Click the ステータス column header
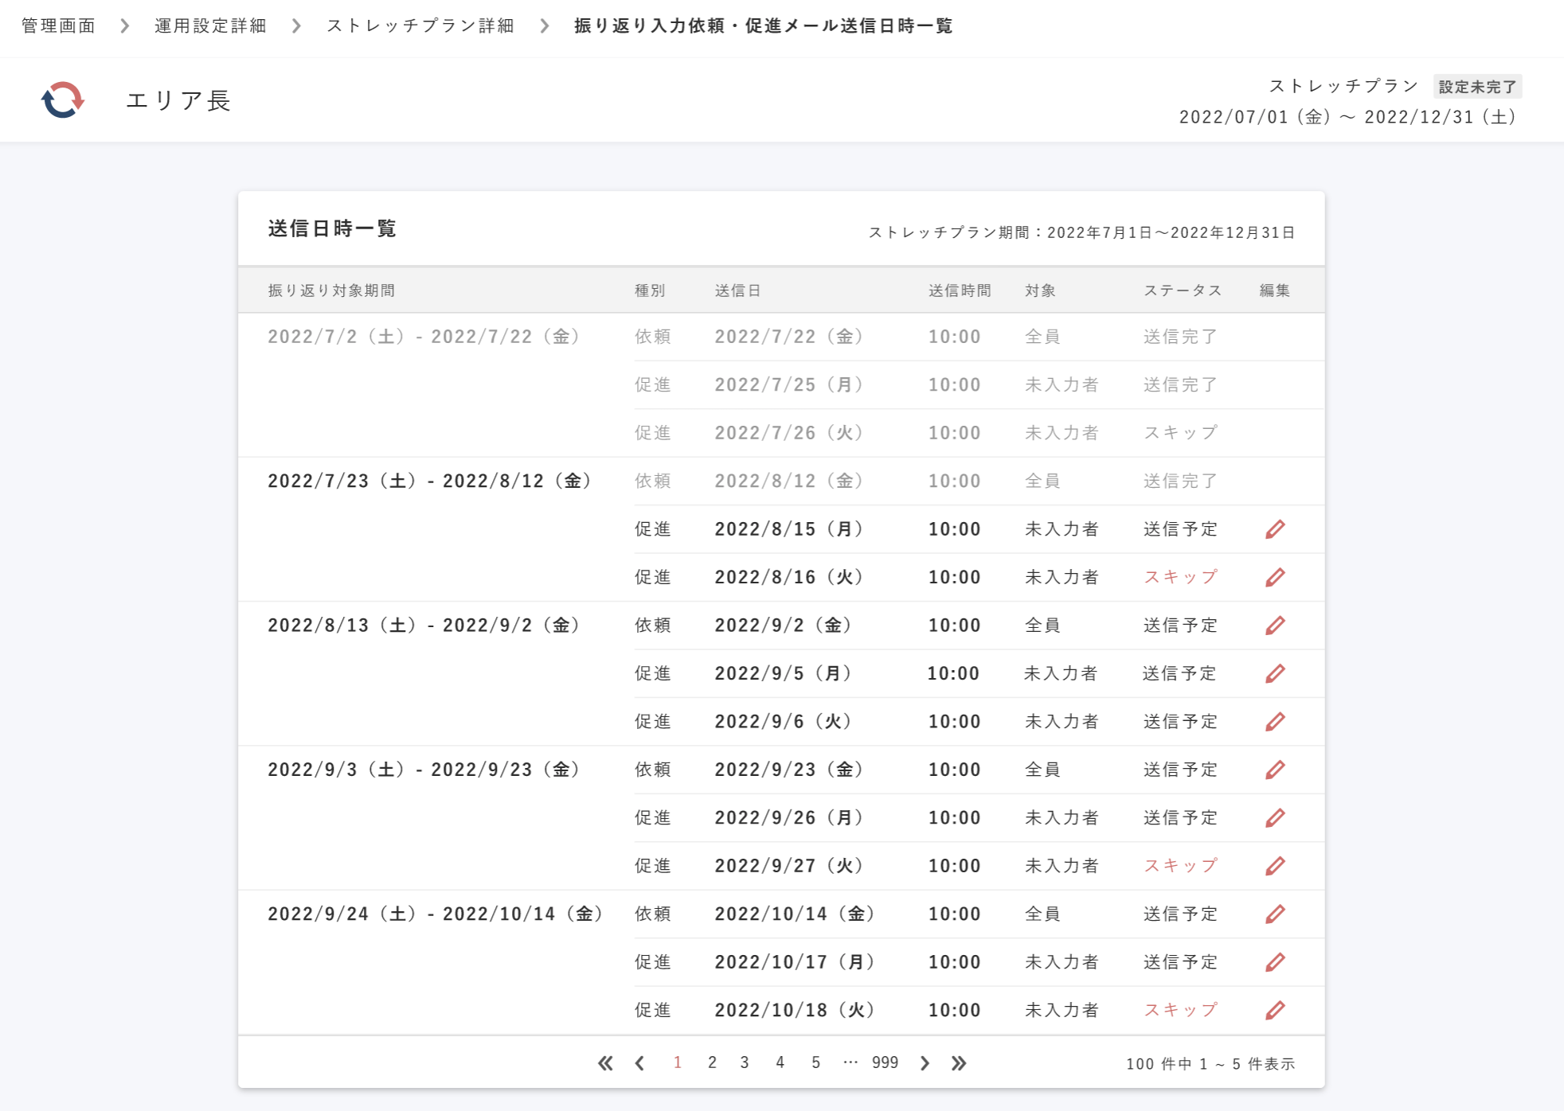Viewport: 1564px width, 1111px height. 1183,290
